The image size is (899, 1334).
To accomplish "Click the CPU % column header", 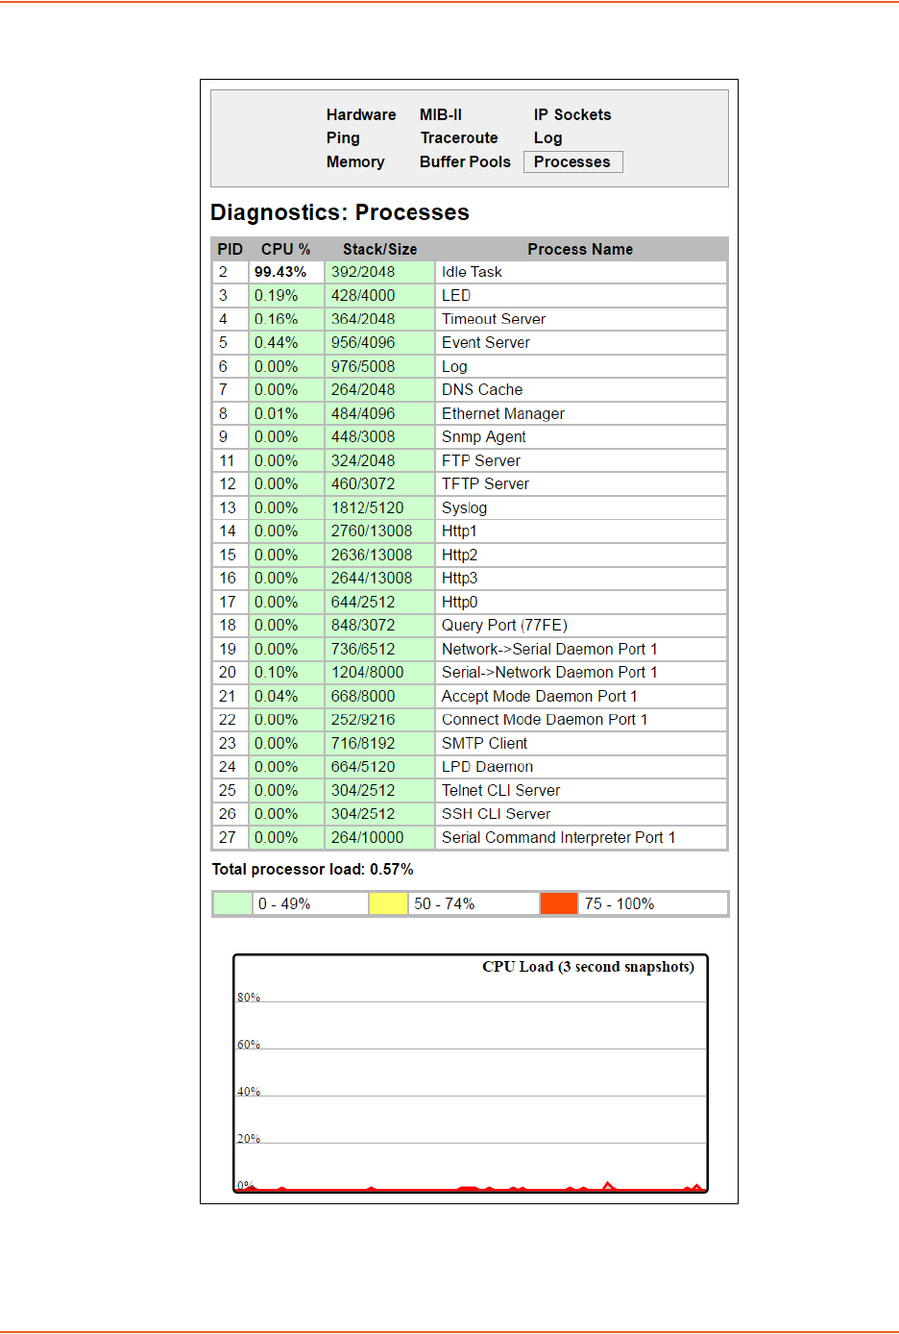I will pyautogui.click(x=285, y=250).
